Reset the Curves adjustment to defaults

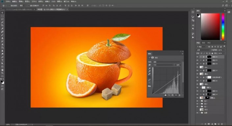[x=172, y=95]
